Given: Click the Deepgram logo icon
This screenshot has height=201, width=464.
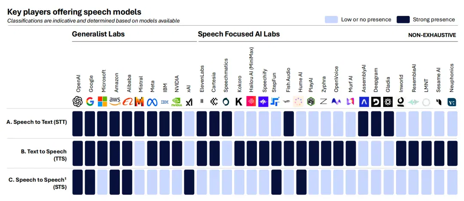Looking at the screenshot, I should tap(376, 102).
